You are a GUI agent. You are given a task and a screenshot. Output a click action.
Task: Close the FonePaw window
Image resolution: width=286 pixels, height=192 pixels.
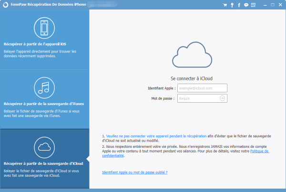(x=280, y=5)
